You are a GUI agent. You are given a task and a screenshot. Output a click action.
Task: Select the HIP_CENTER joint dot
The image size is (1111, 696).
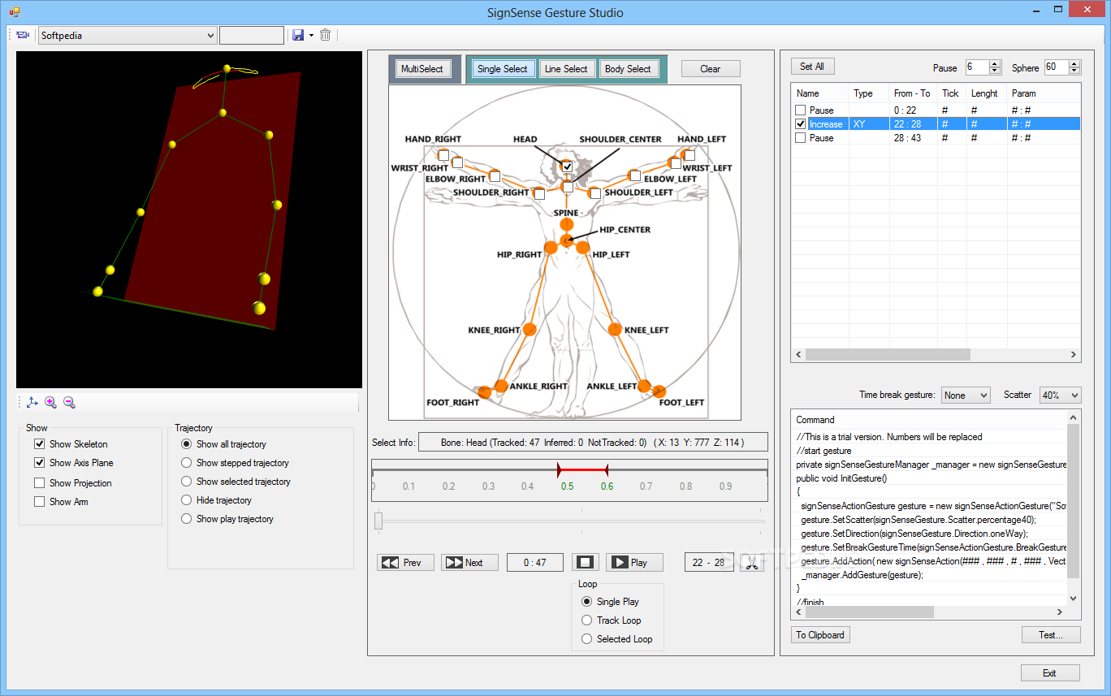click(566, 240)
